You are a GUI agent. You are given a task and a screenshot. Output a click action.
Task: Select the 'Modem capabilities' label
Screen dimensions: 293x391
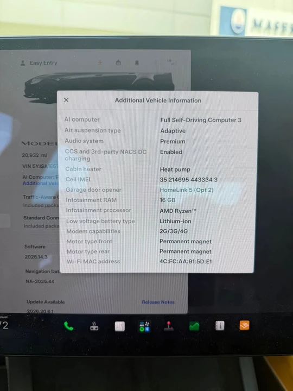[93, 231]
